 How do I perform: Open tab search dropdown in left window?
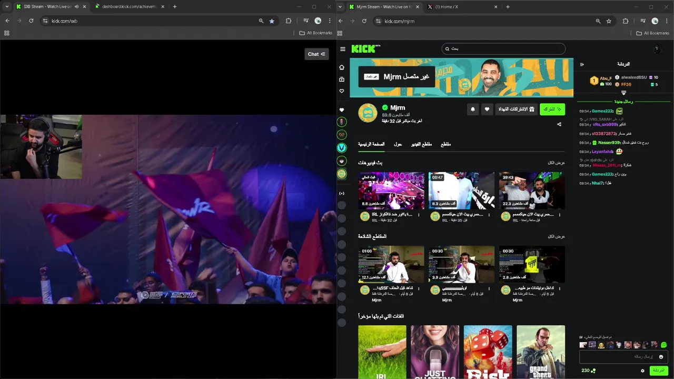pyautogui.click(x=7, y=7)
